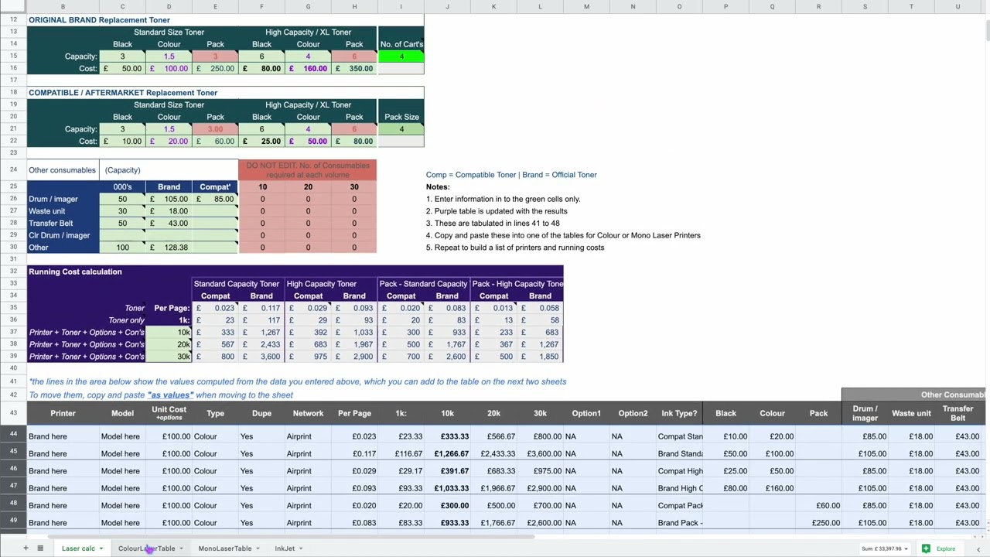
Task: Select row 32 header
Action: tap(13, 272)
